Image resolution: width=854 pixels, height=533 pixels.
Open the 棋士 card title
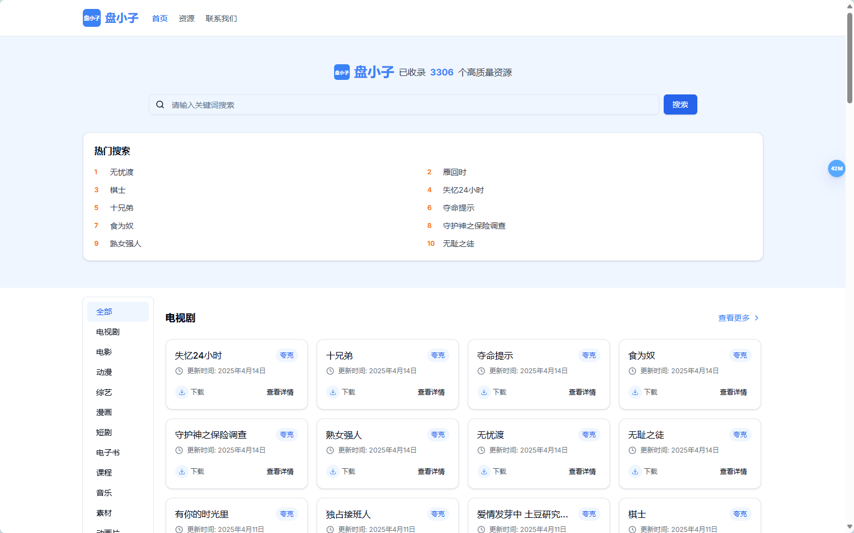[x=637, y=514]
